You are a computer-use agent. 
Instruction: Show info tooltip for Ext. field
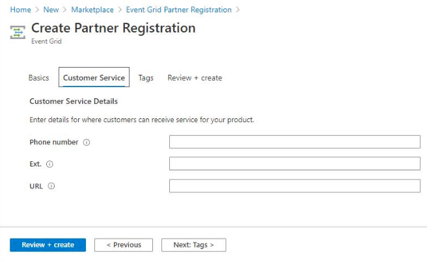click(50, 164)
